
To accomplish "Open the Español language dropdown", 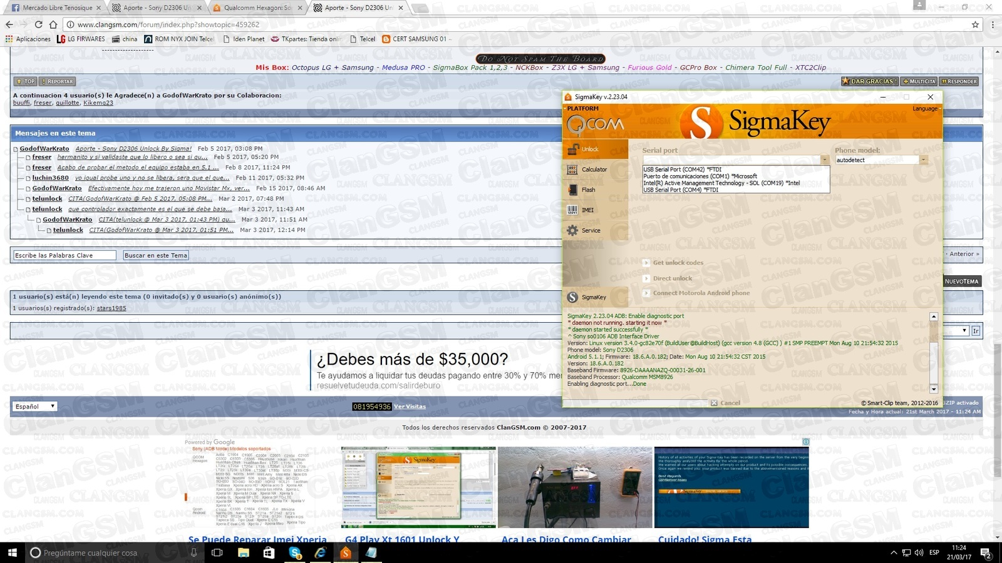I will [35, 407].
